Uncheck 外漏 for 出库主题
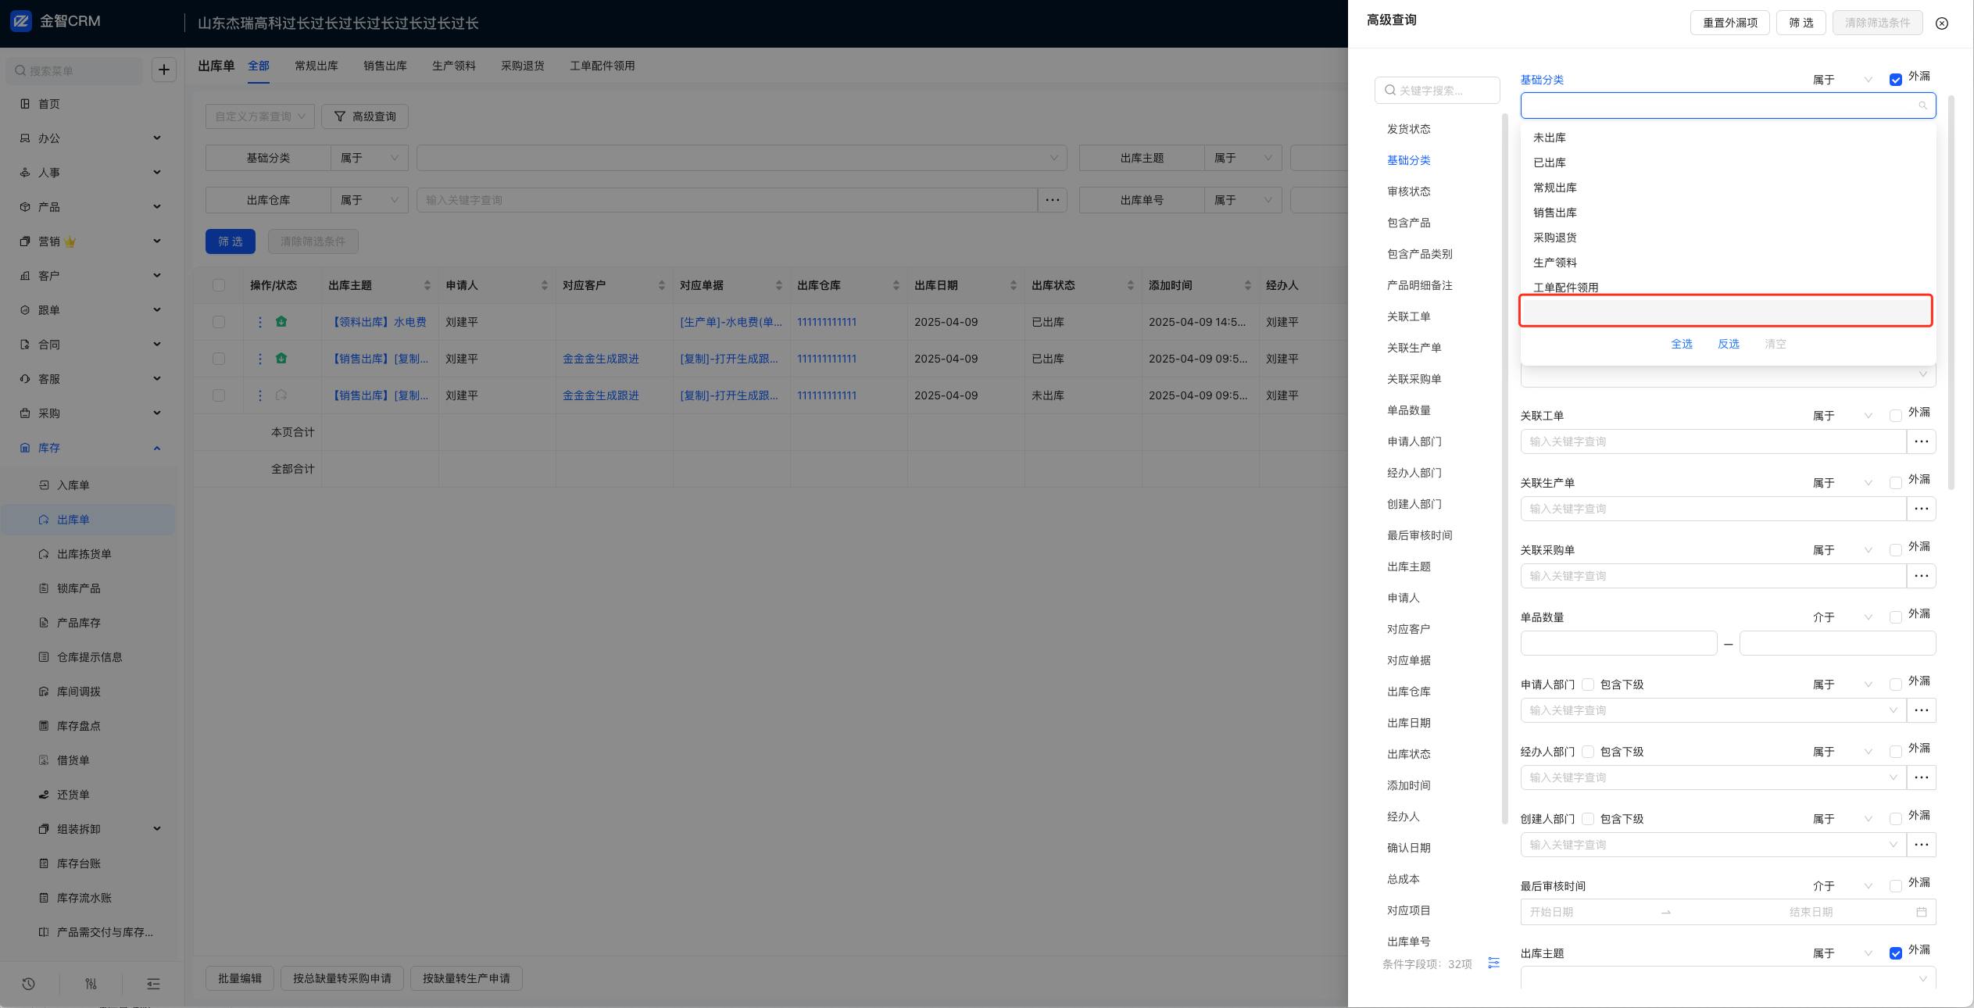The height and width of the screenshot is (1008, 1974). click(x=1896, y=953)
